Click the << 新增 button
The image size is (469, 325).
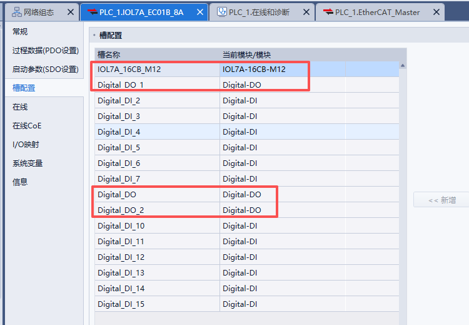click(x=441, y=200)
